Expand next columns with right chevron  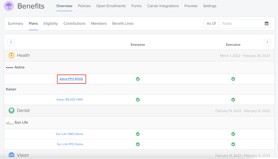coord(267,42)
